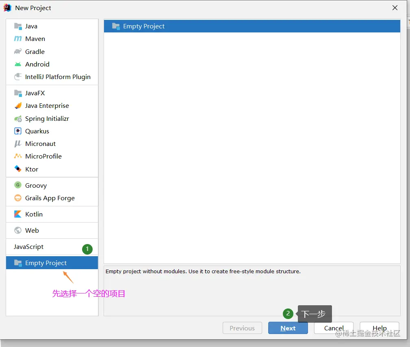The height and width of the screenshot is (347, 410).
Task: Click the Micronaut mu icon
Action: point(18,144)
